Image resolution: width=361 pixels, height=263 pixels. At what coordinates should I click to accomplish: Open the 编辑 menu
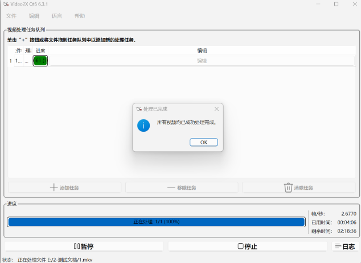point(34,16)
